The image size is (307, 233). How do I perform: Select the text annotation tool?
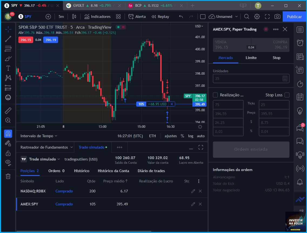pos(8,68)
